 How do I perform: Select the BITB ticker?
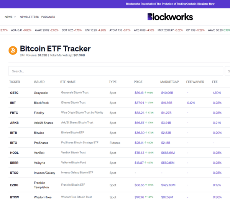coord(13,133)
